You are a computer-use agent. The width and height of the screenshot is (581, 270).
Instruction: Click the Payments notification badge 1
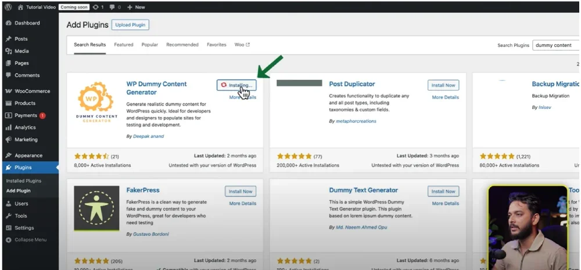click(42, 116)
